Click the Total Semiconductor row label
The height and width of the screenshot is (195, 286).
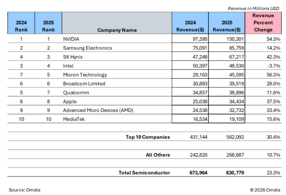(144, 173)
